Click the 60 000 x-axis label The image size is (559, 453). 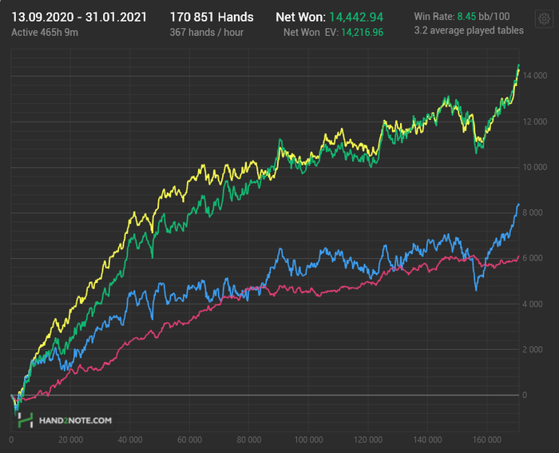(190, 439)
